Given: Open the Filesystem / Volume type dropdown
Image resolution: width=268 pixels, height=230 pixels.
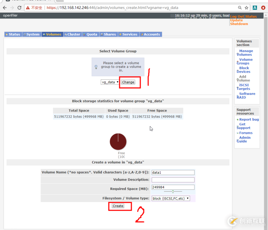Looking at the screenshot, I should coord(171,198).
